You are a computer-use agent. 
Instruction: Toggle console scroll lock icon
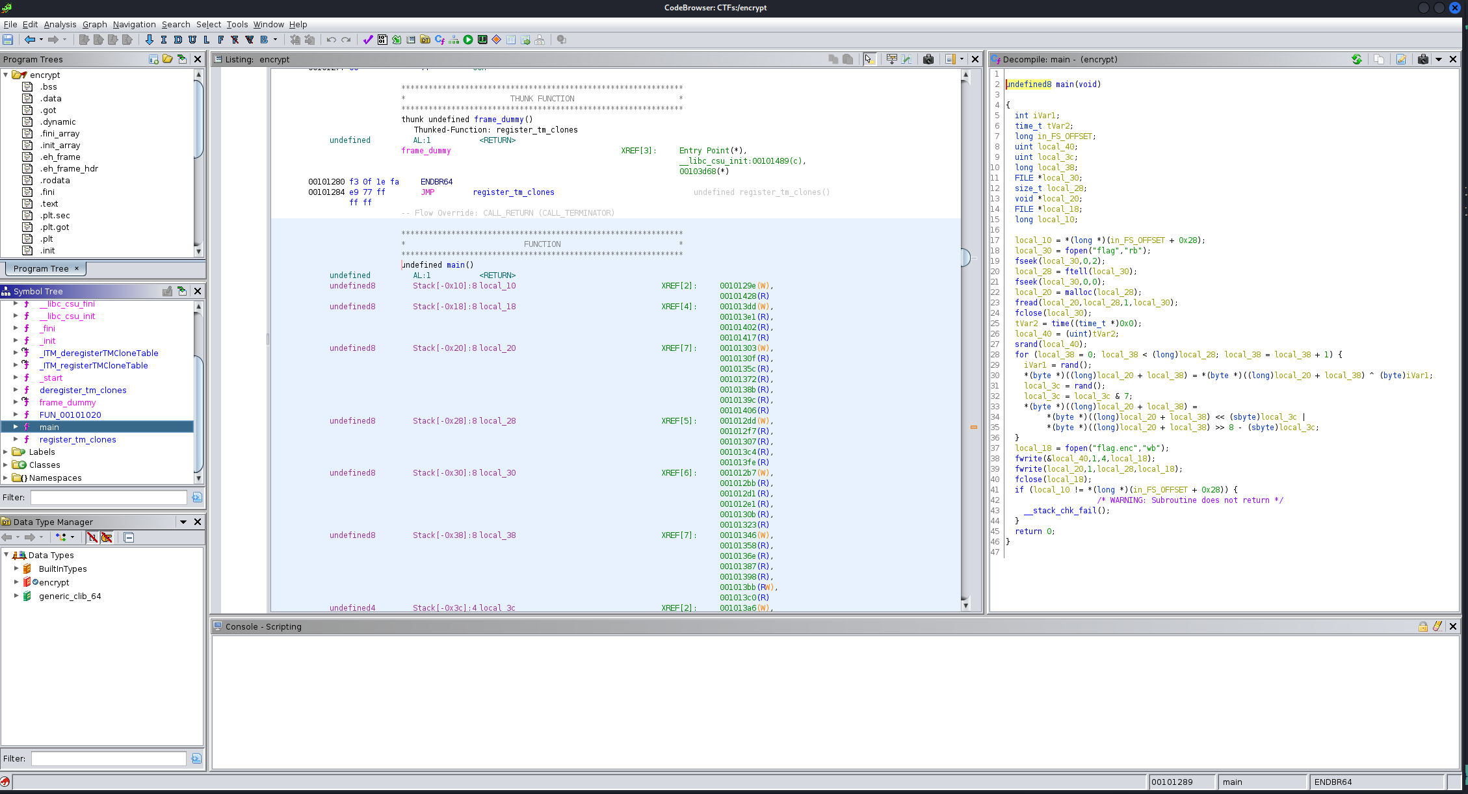(1423, 626)
